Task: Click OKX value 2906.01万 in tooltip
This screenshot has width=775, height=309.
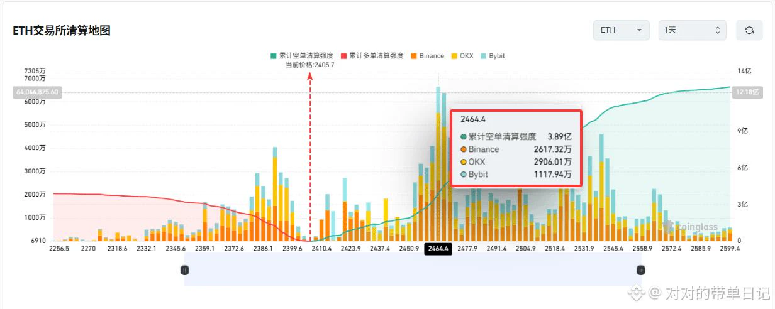Action: tap(554, 162)
